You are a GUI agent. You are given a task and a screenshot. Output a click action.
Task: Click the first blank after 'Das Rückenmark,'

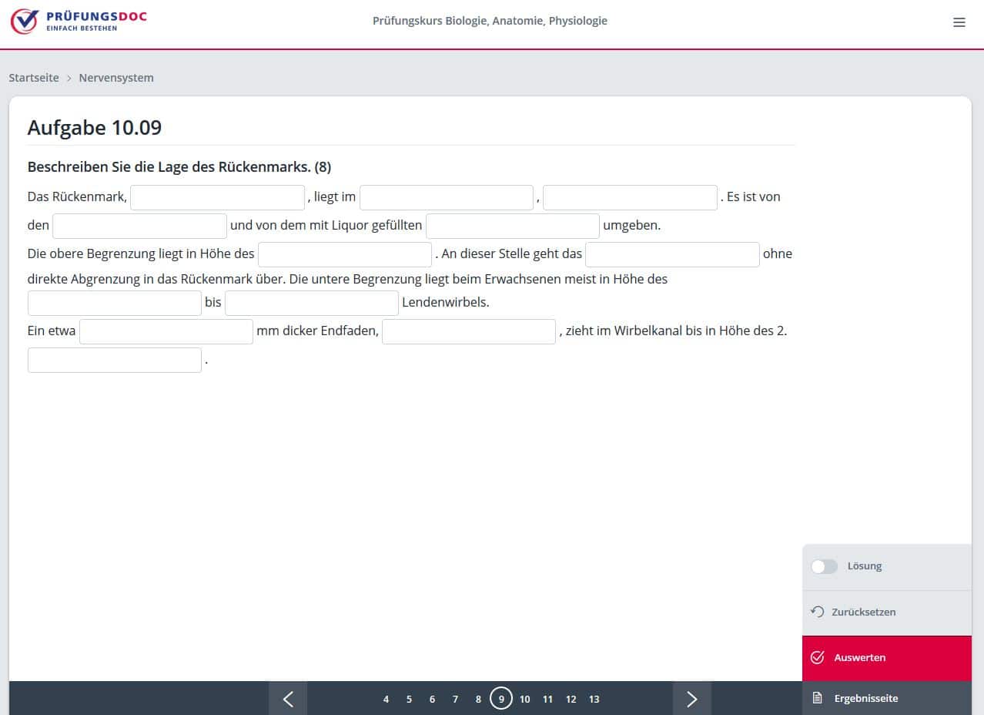click(x=217, y=197)
